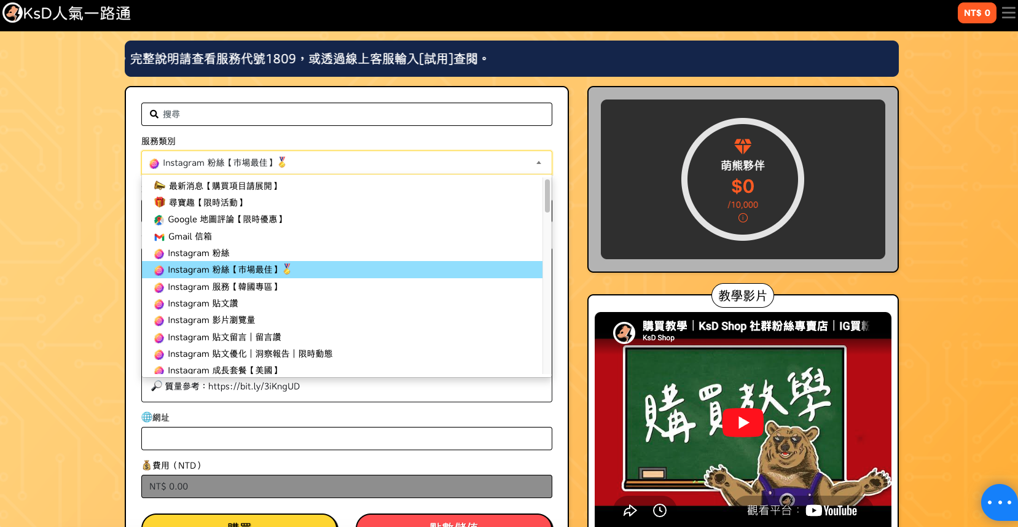
Task: Click the Google Maps icon in list
Action: pyautogui.click(x=159, y=220)
